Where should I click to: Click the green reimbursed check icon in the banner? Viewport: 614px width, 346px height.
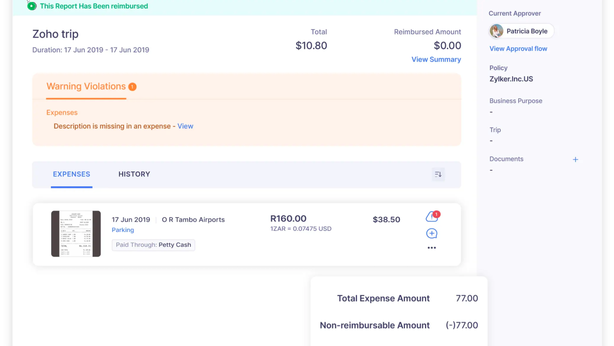[31, 6]
